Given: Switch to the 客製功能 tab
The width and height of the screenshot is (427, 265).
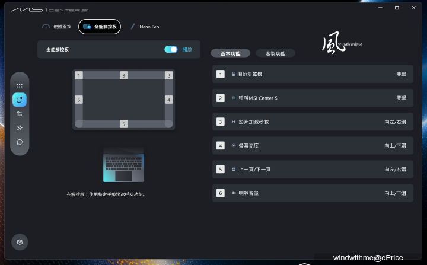Looking at the screenshot, I should coord(276,53).
